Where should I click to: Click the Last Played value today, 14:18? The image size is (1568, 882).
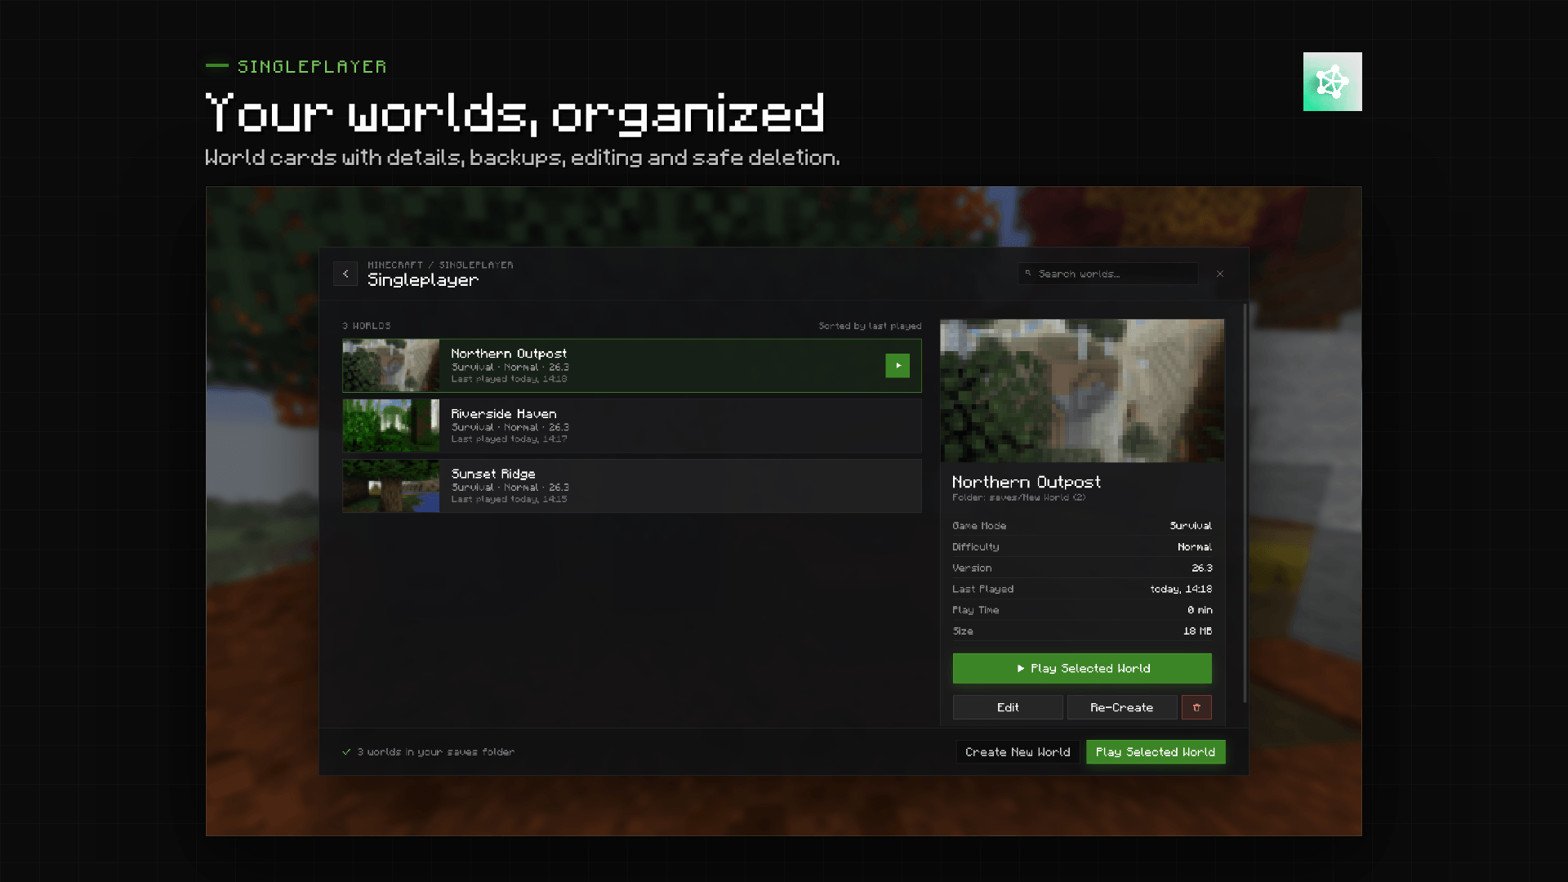pyautogui.click(x=1181, y=589)
